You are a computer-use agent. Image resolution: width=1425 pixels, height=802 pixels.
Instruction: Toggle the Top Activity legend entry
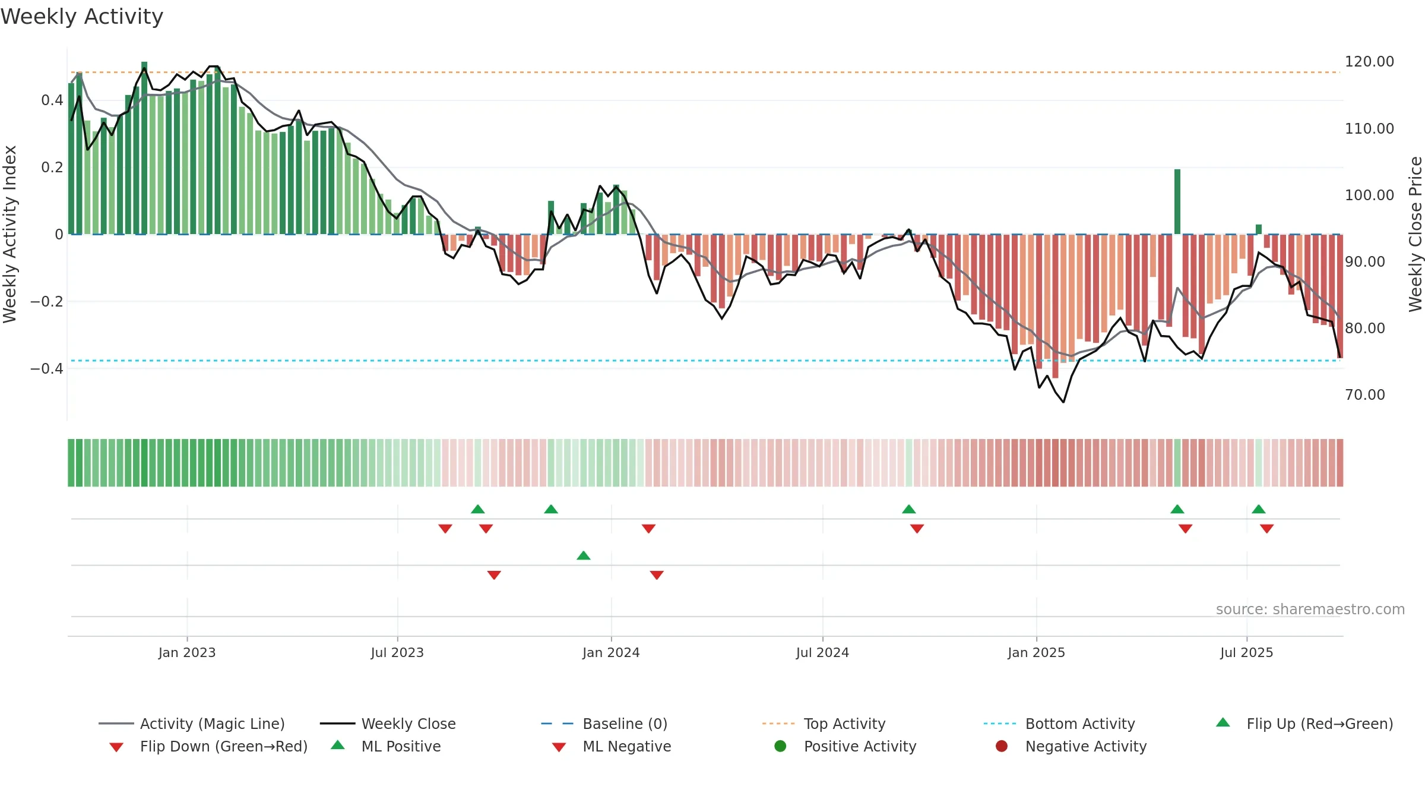click(824, 724)
